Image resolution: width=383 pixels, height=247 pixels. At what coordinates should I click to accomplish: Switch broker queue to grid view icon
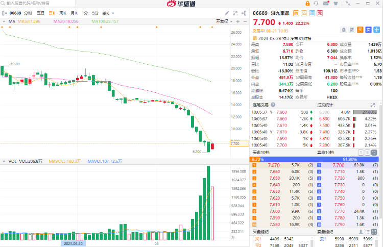[x=374, y=232]
